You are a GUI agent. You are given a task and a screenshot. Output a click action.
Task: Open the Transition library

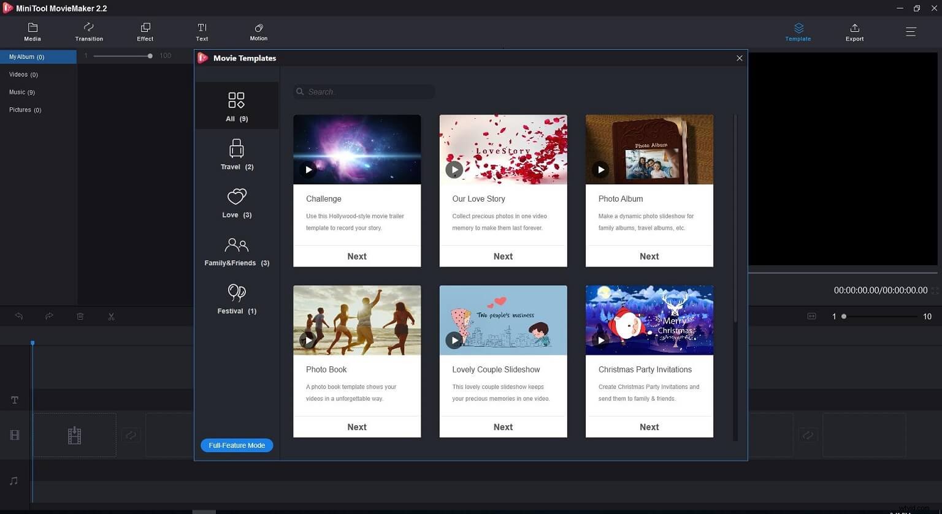(x=89, y=32)
